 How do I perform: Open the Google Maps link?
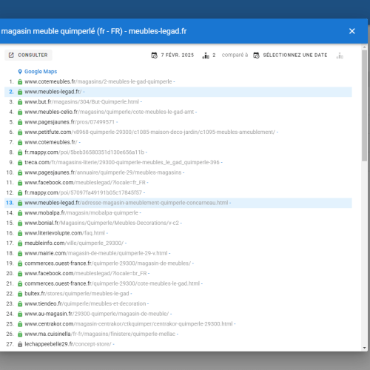[x=41, y=72]
